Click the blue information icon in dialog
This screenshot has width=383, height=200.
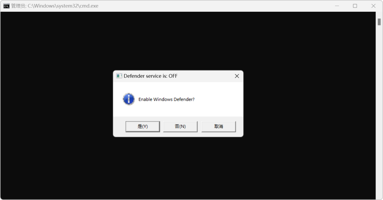coord(129,99)
